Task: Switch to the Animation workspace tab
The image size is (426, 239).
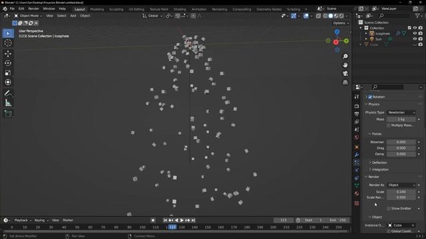Action: tap(199, 9)
